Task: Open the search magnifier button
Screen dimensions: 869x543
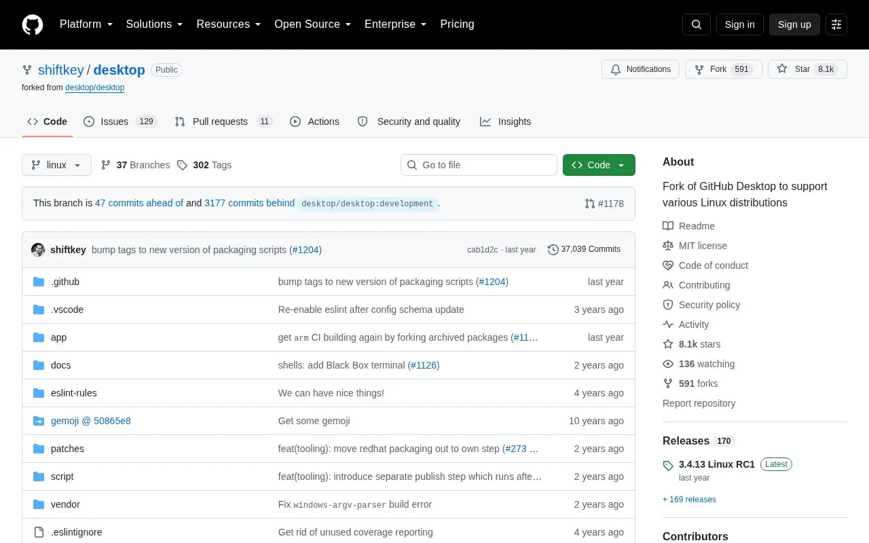Action: click(x=697, y=24)
